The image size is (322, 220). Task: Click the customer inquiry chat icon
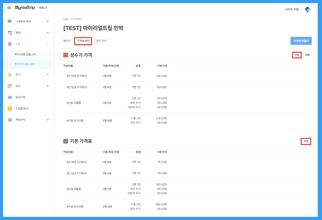[x=10, y=21]
